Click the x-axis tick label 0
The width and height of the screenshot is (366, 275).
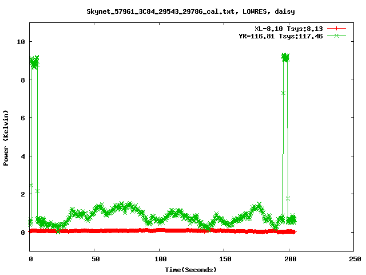click(31, 259)
